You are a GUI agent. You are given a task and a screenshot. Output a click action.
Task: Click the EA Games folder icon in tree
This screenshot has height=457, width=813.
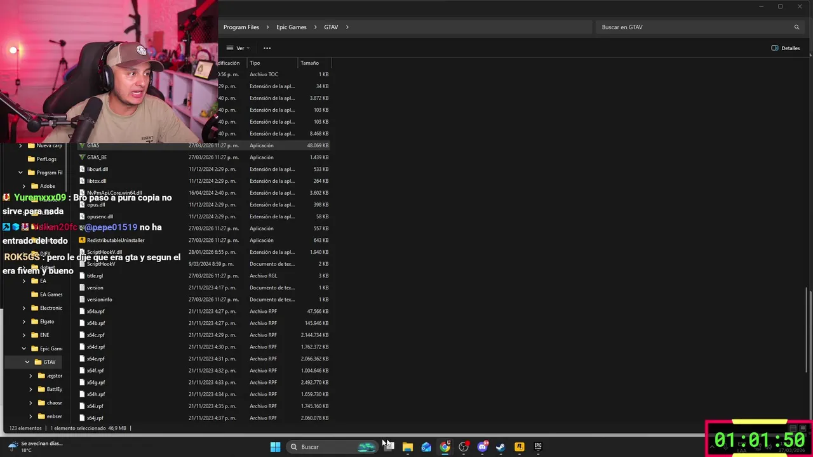pyautogui.click(x=34, y=295)
